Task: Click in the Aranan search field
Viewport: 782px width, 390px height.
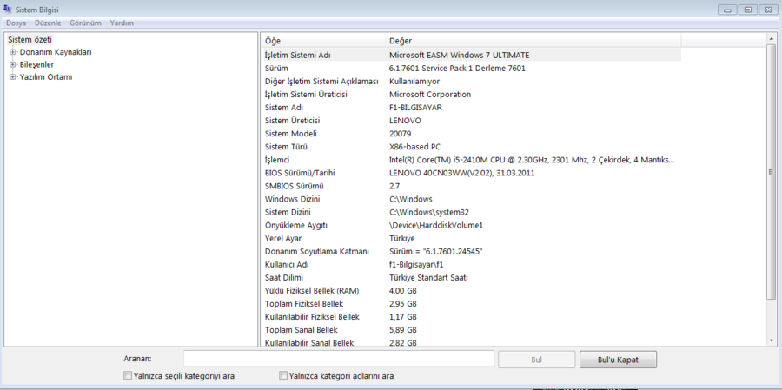Action: [339, 359]
